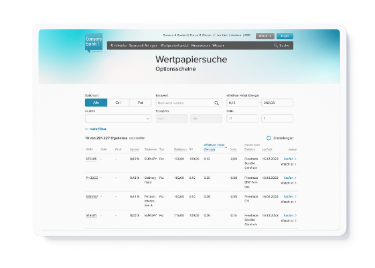
Task: Click the Peloton Interactive Basiswert cell
Action: tap(150, 201)
